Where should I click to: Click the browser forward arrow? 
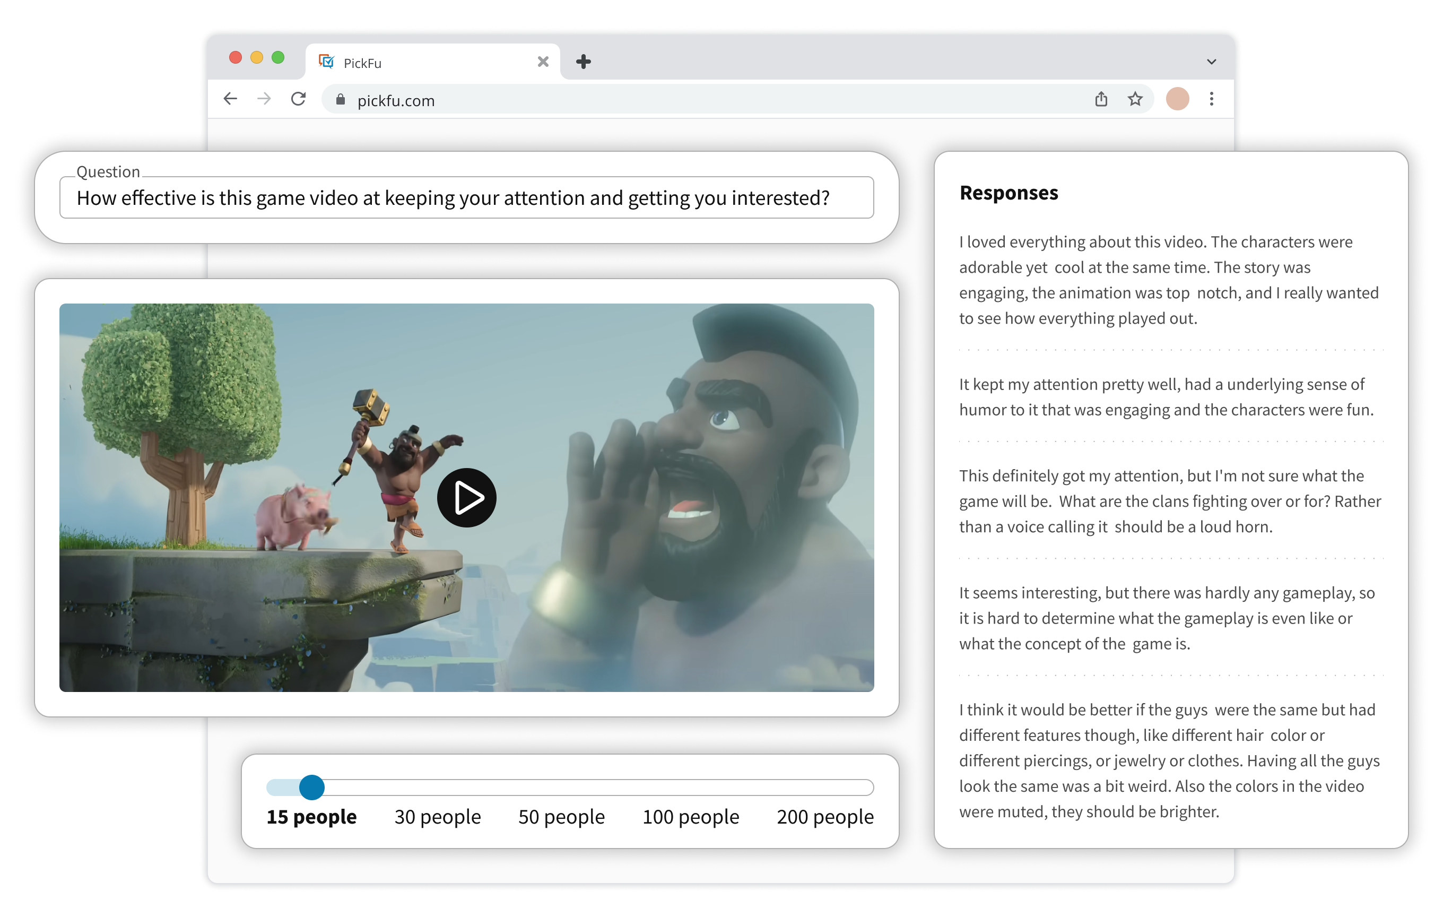(264, 99)
